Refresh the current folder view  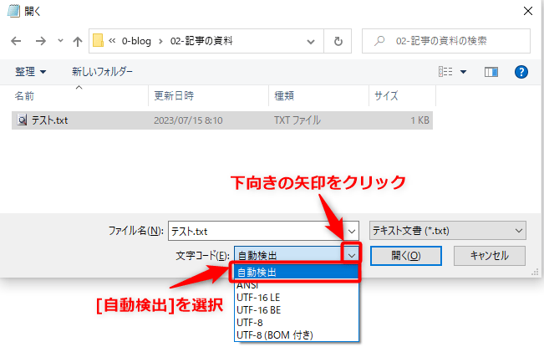tap(338, 40)
